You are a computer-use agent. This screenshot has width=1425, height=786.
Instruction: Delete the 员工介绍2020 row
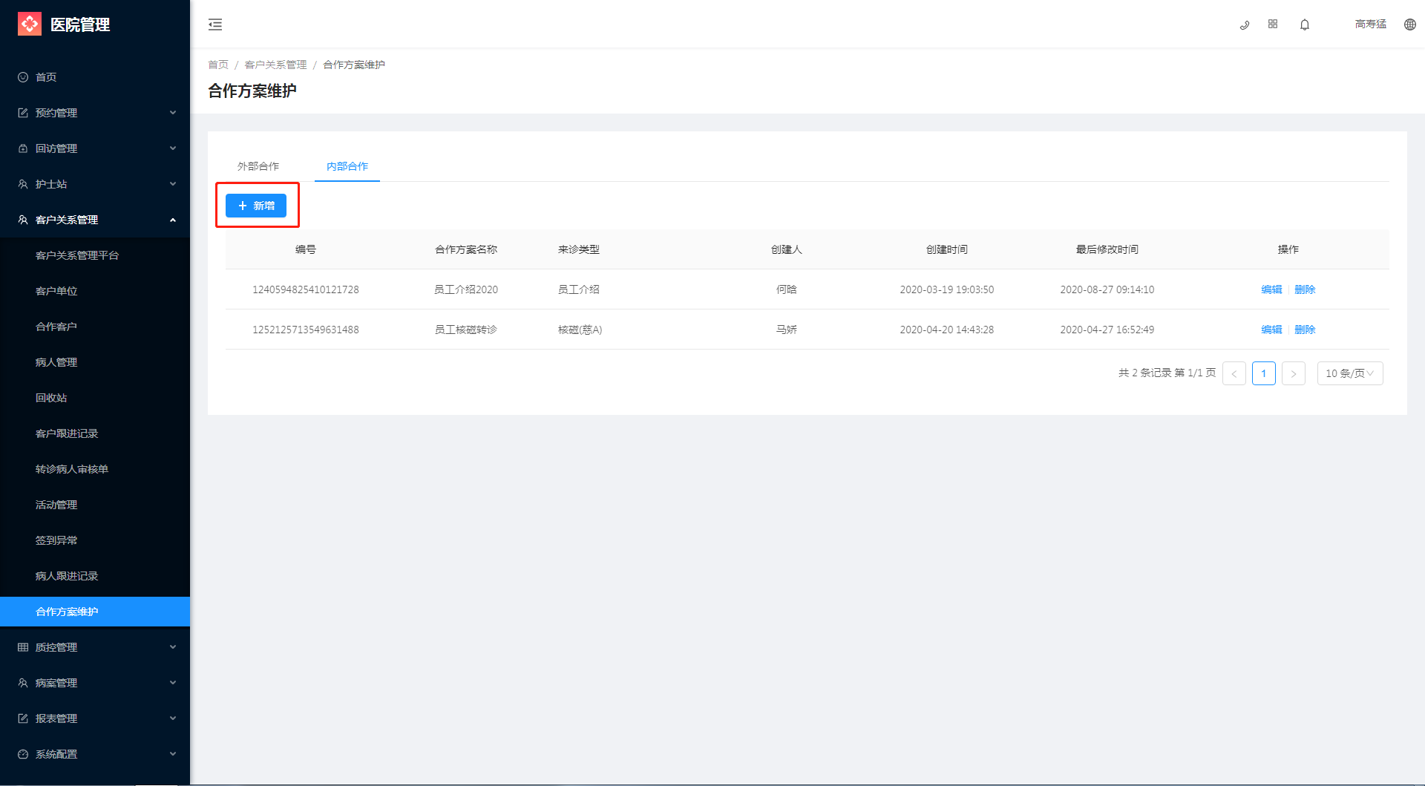pos(1305,289)
